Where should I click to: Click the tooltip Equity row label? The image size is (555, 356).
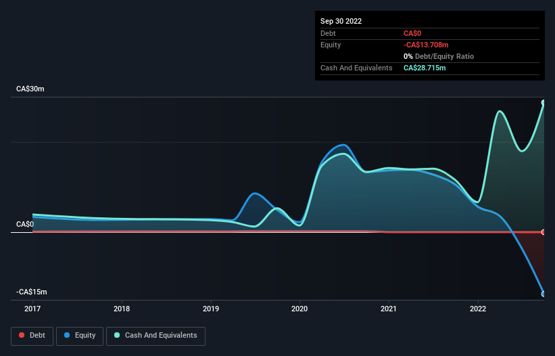331,45
